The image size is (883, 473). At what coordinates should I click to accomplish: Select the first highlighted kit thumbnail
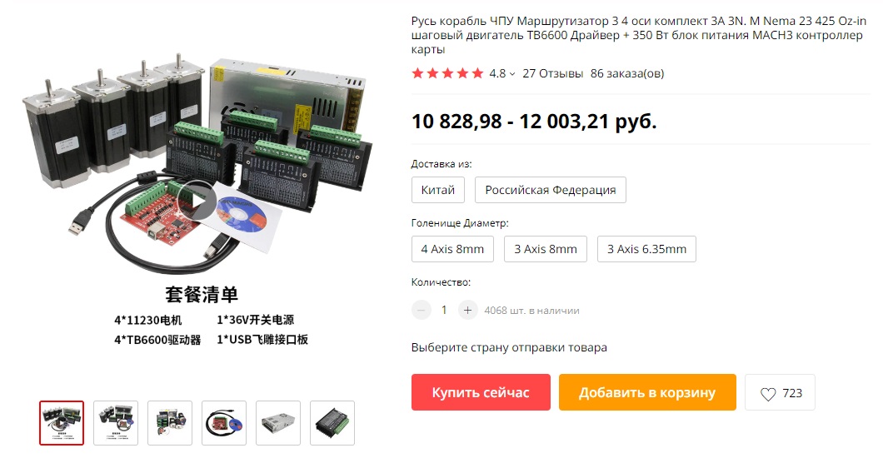62,423
